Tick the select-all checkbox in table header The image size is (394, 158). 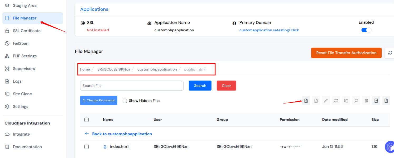[87, 120]
